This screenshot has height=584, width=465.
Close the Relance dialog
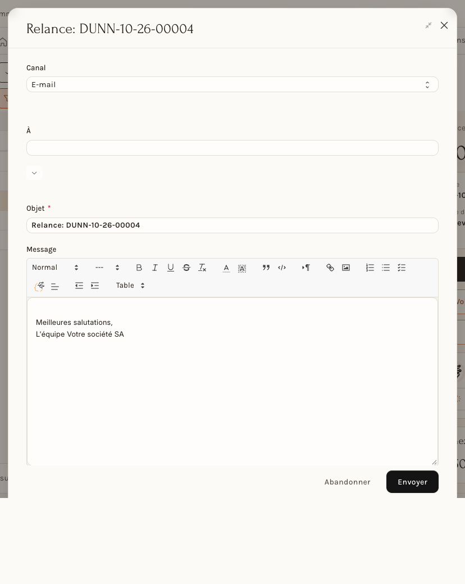[x=444, y=25]
